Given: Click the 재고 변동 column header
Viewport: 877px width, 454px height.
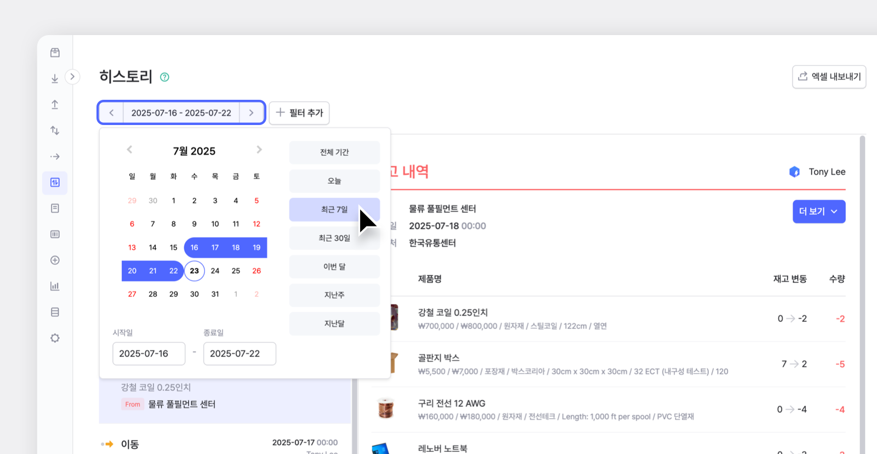Looking at the screenshot, I should click(x=790, y=279).
